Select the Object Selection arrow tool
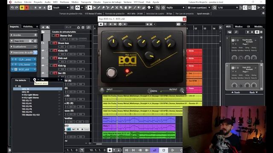Screen dimensions: 273x153 pos(90,8)
